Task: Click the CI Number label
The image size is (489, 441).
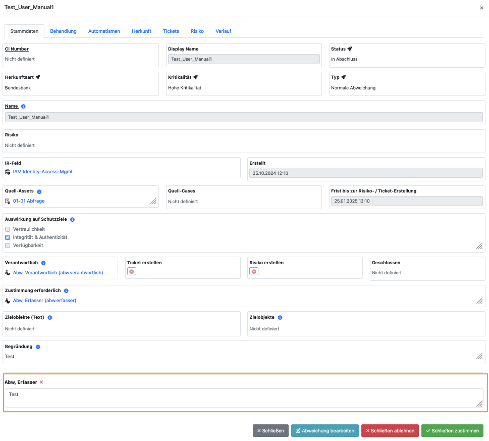Action: point(17,49)
